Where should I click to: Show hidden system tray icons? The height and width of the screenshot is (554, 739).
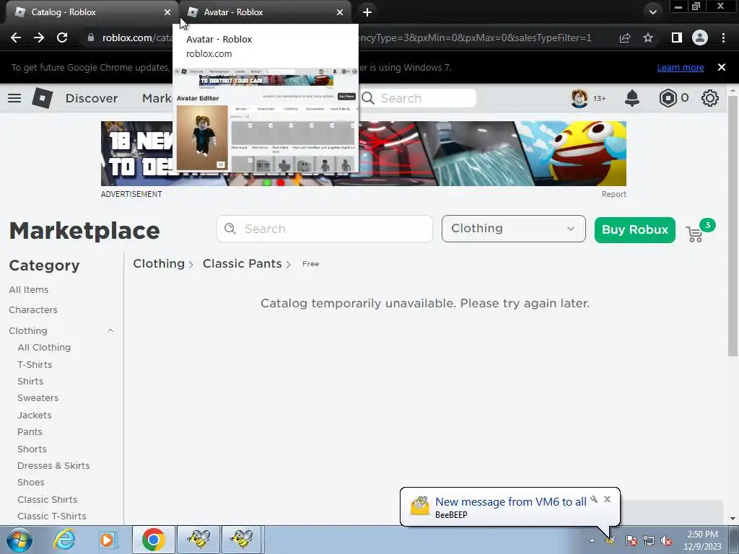tap(592, 540)
